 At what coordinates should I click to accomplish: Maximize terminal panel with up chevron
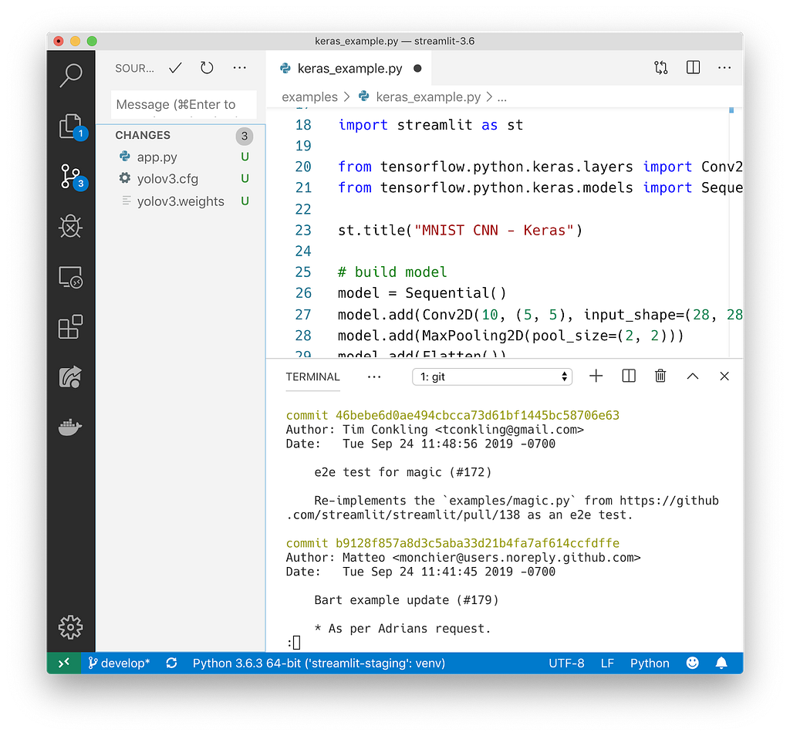tap(693, 376)
